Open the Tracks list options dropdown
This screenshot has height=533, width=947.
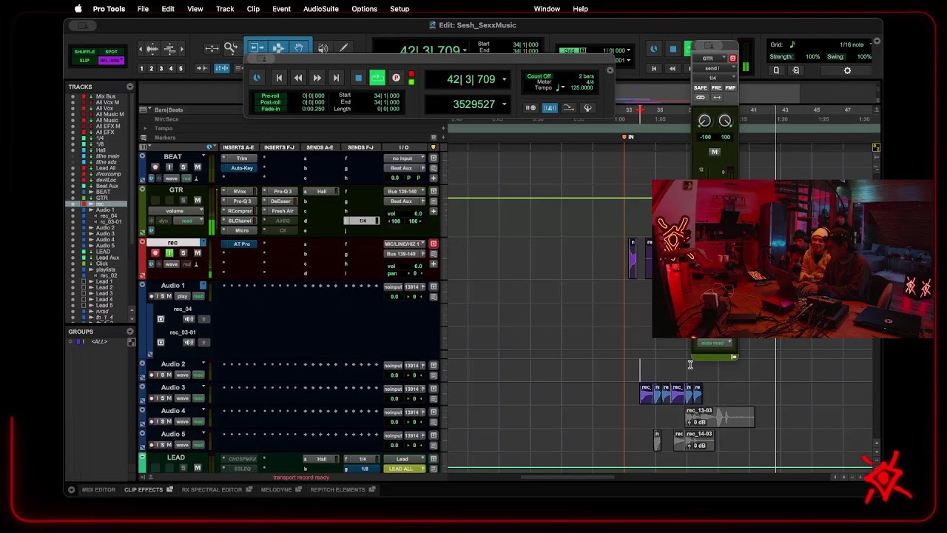click(129, 87)
